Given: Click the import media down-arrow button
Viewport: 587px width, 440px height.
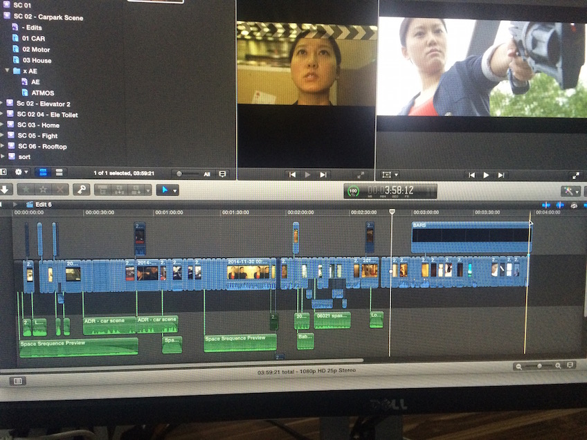Looking at the screenshot, I should 6,189.
